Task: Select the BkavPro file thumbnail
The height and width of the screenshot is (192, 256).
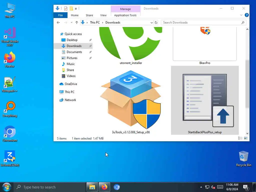Action: 205,46
